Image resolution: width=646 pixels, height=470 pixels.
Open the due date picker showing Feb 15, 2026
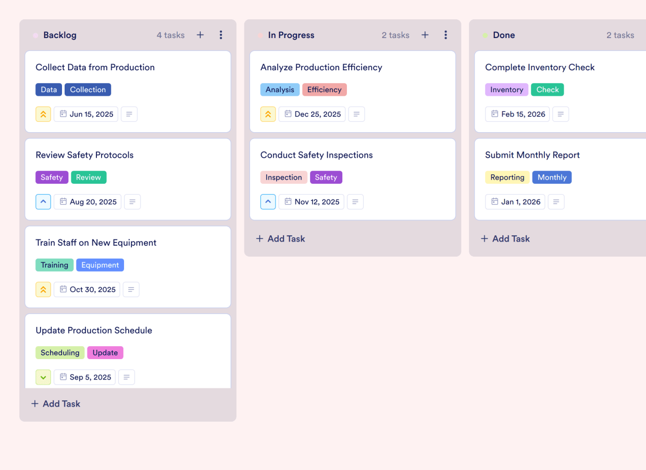(x=517, y=114)
